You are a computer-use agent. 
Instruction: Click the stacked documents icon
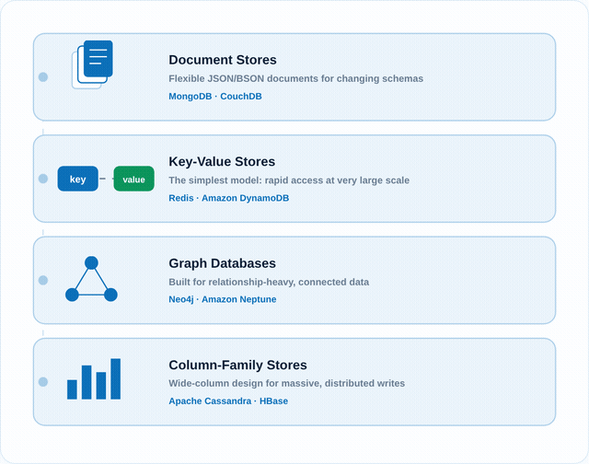92,64
